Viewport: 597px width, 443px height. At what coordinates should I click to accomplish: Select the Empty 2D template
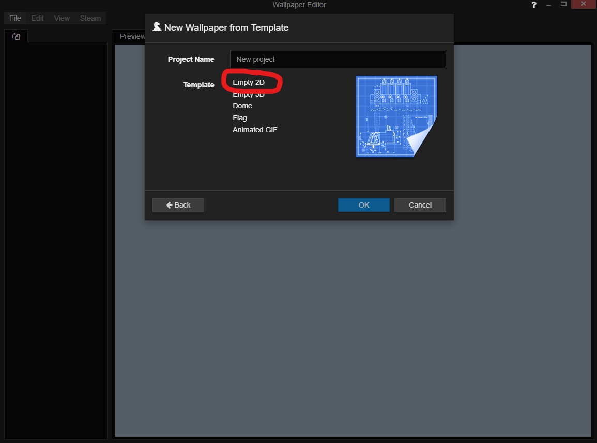[x=249, y=82]
